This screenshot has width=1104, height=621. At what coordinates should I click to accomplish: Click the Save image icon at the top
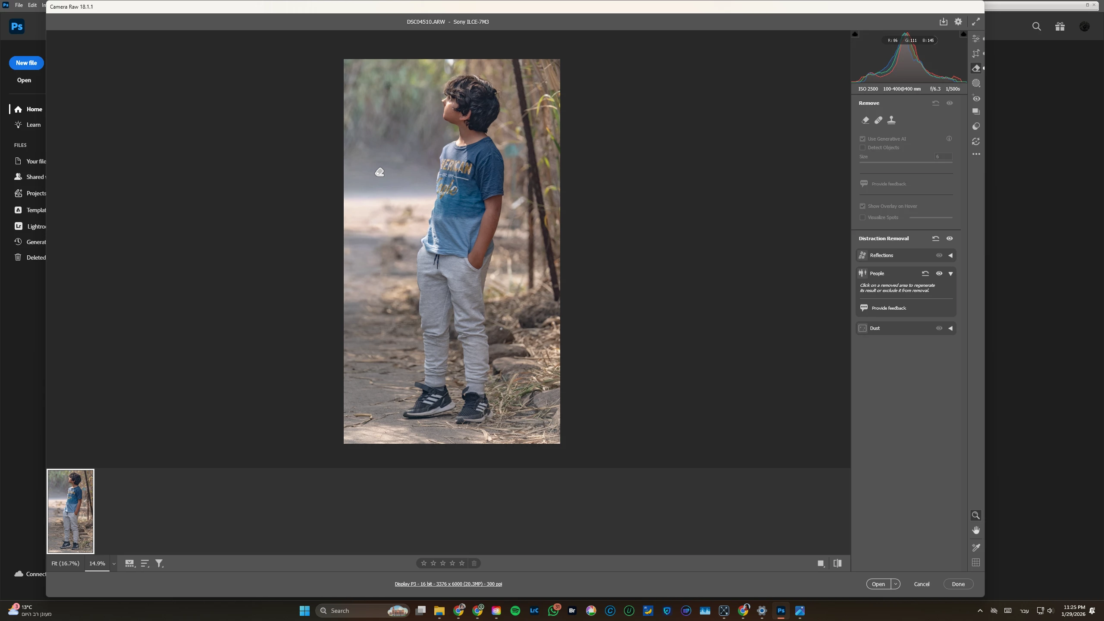[943, 22]
